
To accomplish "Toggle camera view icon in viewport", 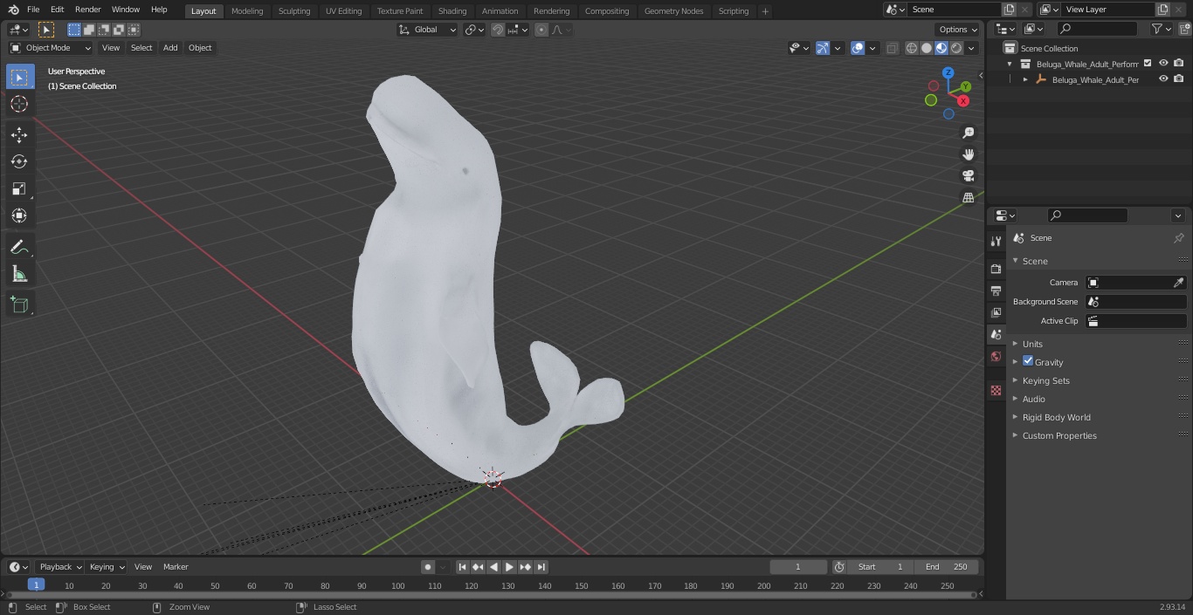I will click(x=968, y=176).
